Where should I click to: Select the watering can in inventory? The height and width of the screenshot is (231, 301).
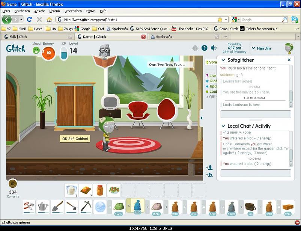coord(43,206)
